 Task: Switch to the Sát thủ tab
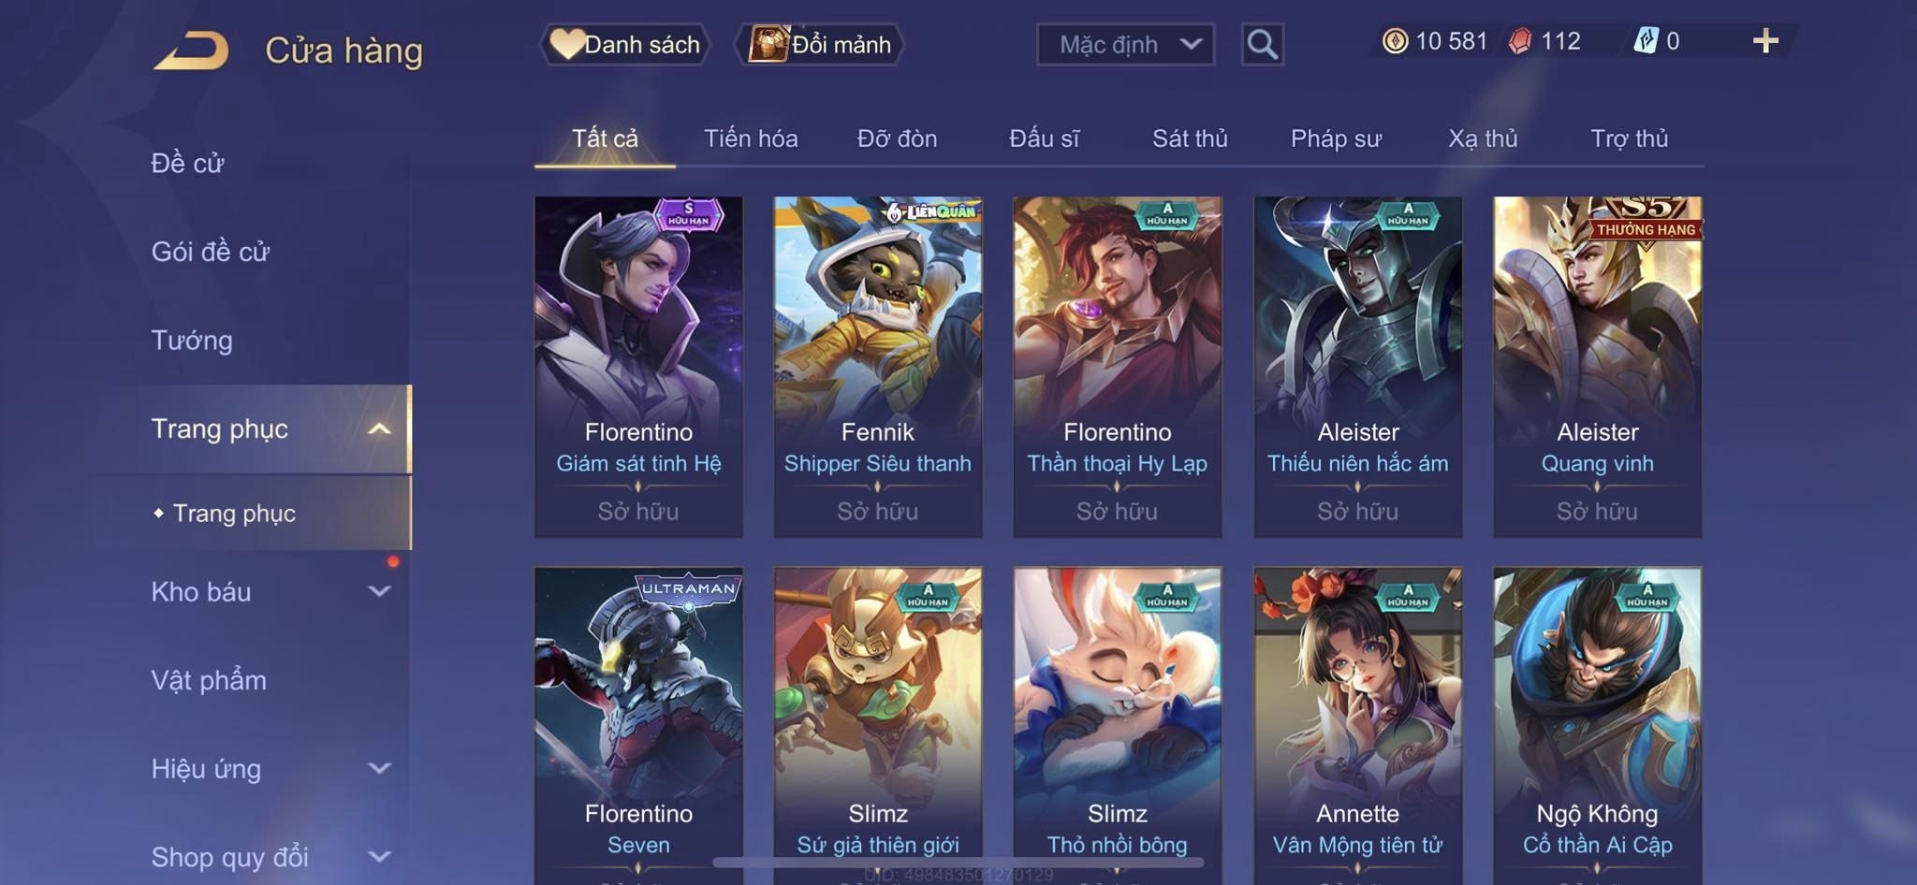tap(1190, 138)
